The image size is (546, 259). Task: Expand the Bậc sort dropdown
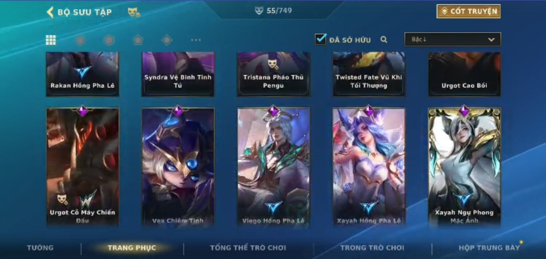coord(453,39)
